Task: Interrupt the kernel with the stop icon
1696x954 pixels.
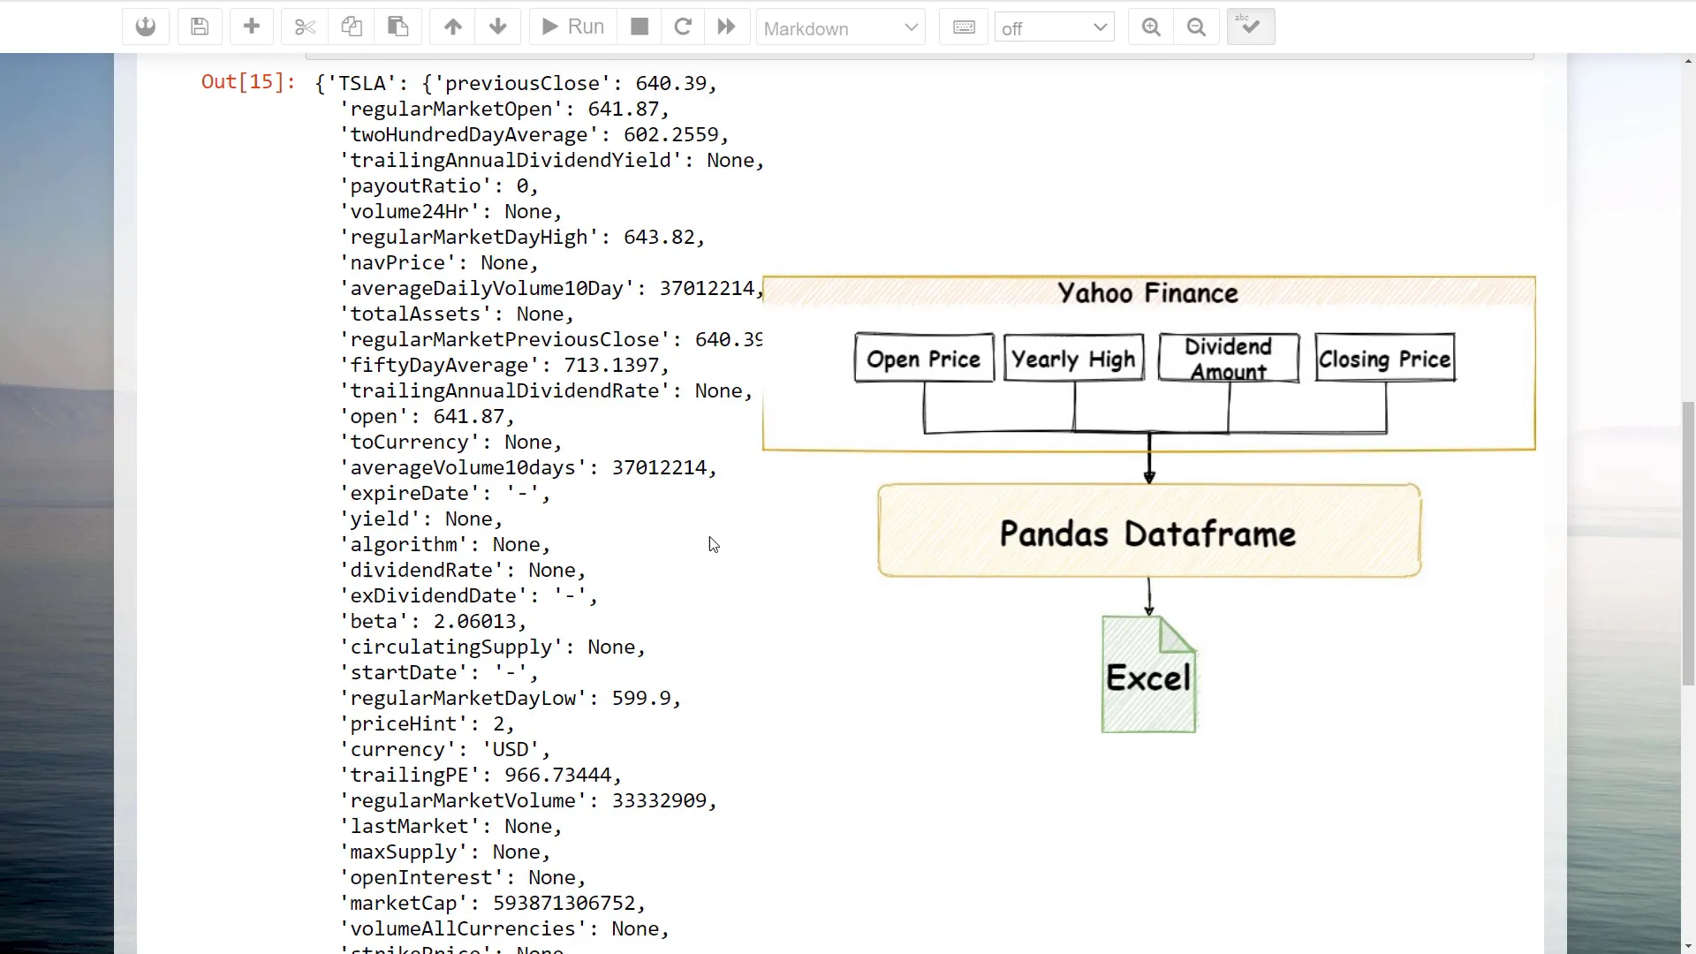Action: pos(639,26)
